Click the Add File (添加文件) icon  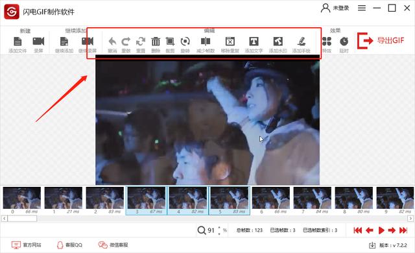18,42
